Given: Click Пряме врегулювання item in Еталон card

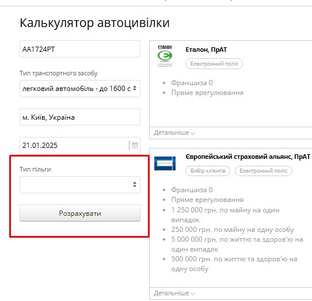Looking at the screenshot, I should pos(207,93).
